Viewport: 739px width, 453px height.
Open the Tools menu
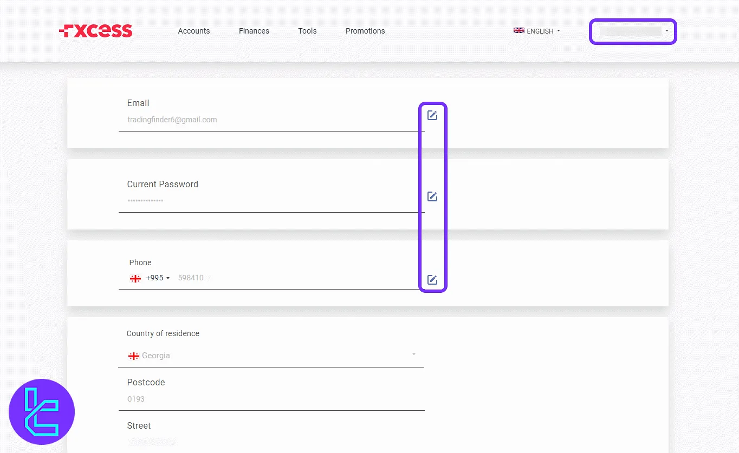click(x=307, y=31)
